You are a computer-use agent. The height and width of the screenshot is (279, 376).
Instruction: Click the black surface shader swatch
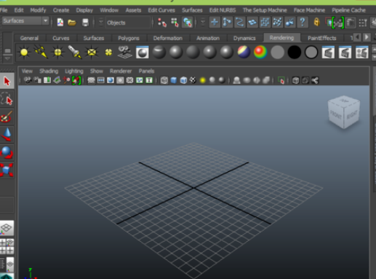[294, 52]
